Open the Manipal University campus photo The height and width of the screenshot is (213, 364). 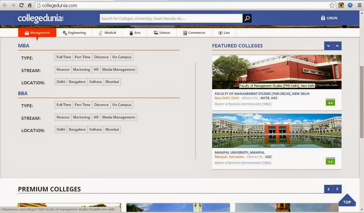pos(277,131)
